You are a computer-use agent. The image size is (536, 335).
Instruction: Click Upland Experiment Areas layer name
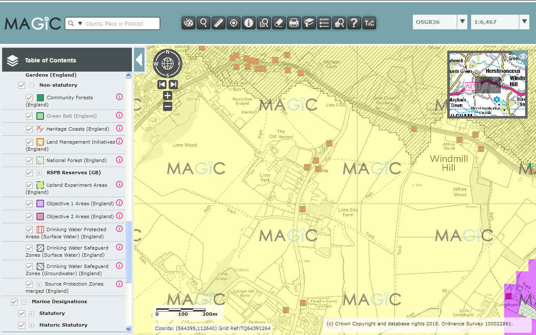pos(66,188)
